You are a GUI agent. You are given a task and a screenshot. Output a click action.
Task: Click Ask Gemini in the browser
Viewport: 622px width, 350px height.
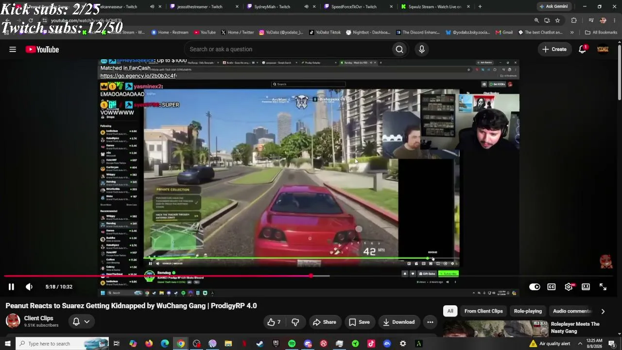click(x=553, y=6)
